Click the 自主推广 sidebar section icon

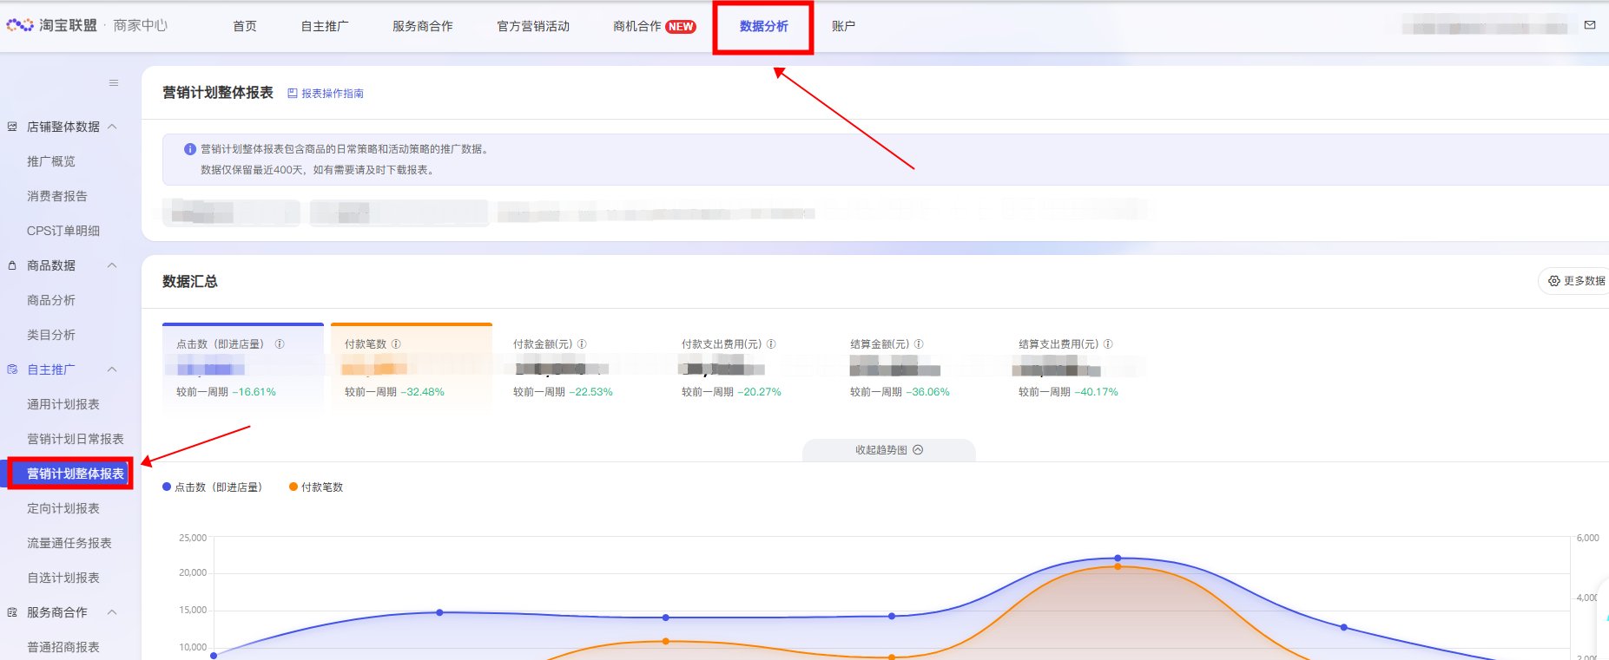tap(12, 369)
